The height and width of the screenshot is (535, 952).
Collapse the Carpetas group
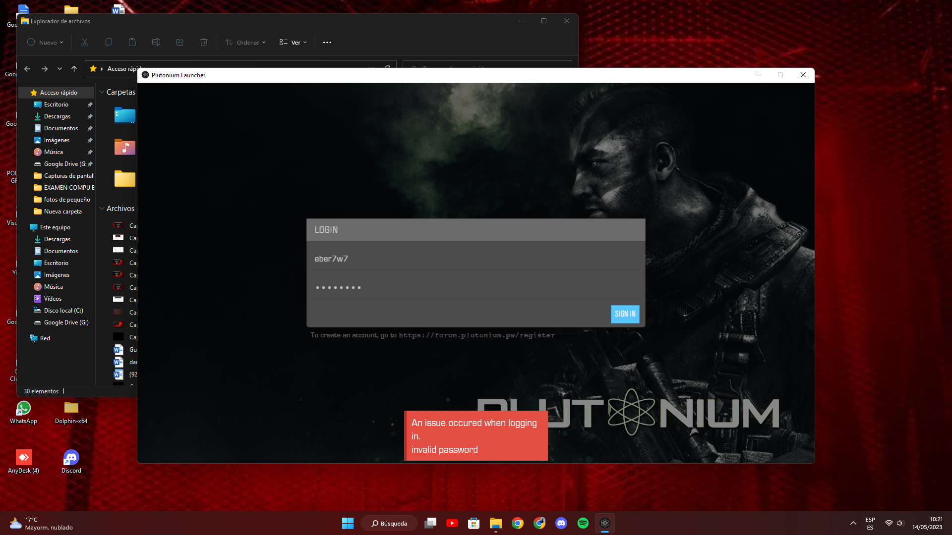102,92
